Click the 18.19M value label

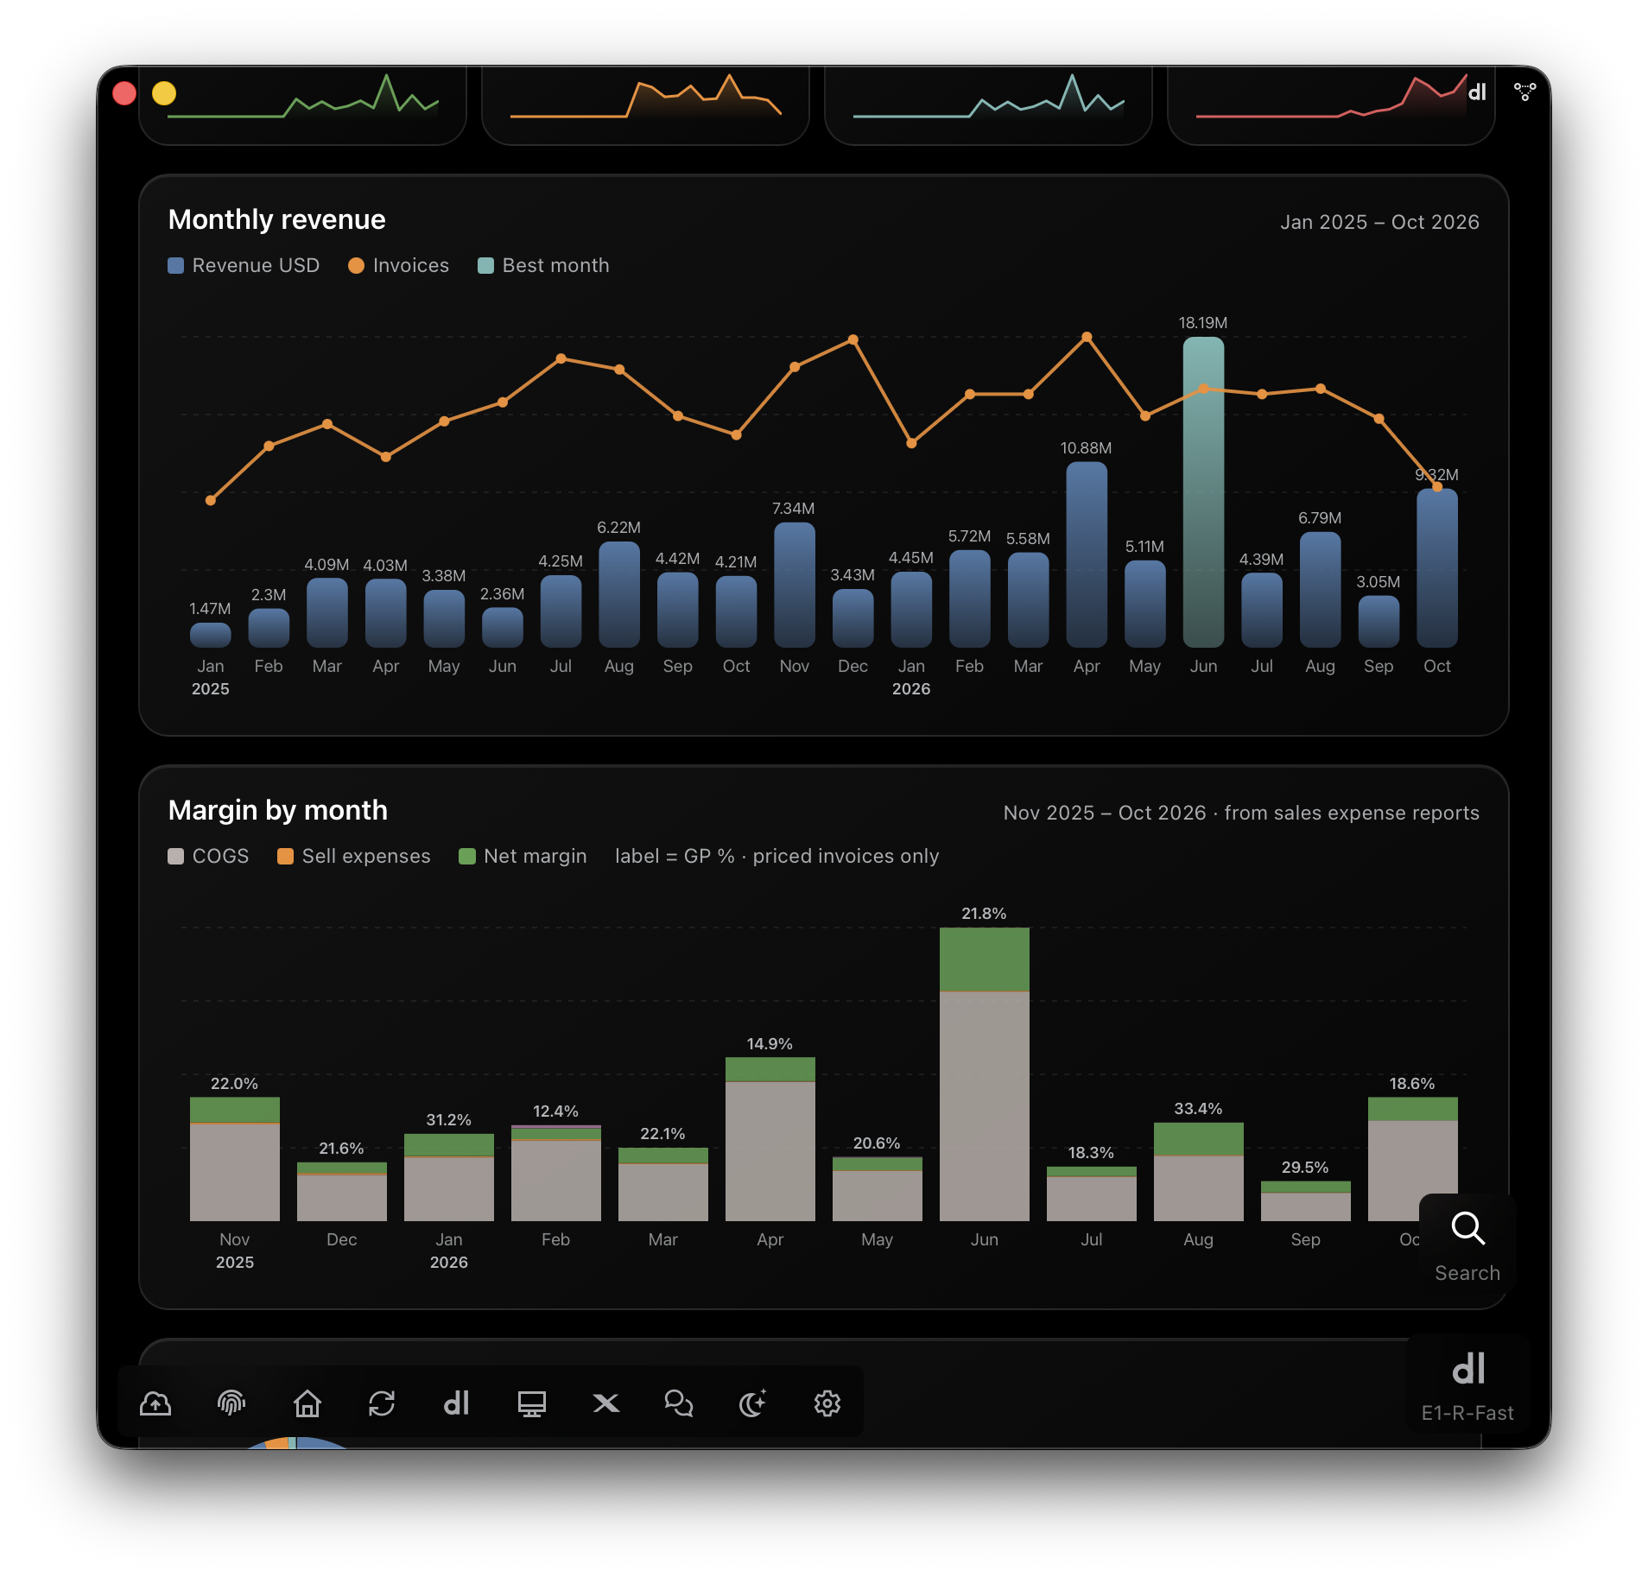(1203, 322)
